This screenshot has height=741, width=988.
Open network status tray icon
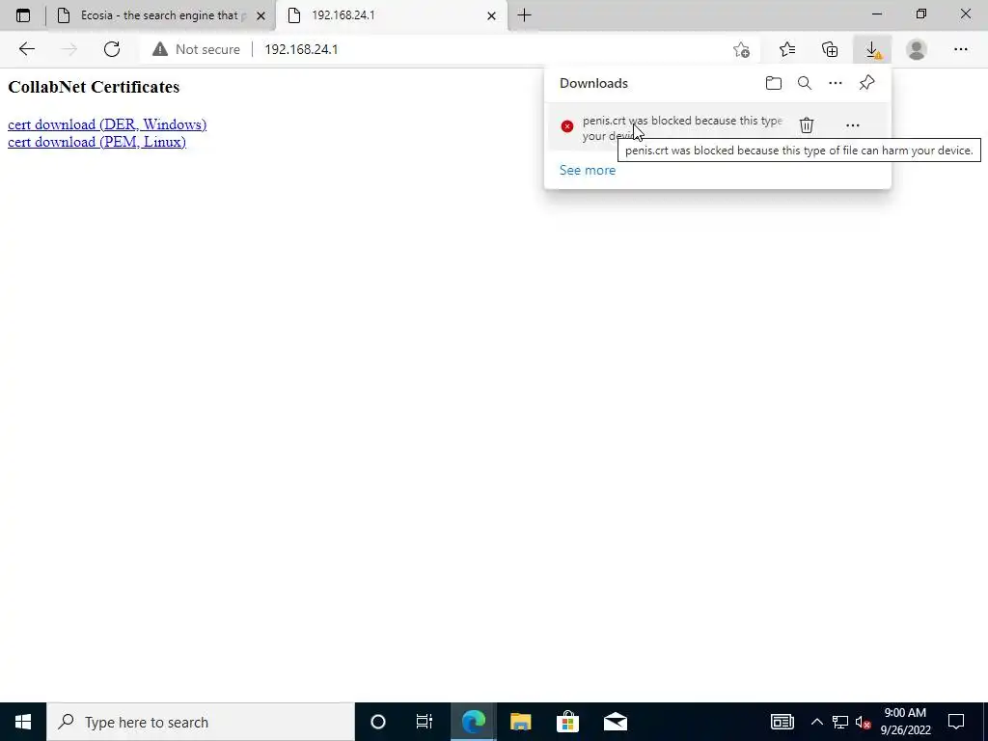pyautogui.click(x=840, y=722)
